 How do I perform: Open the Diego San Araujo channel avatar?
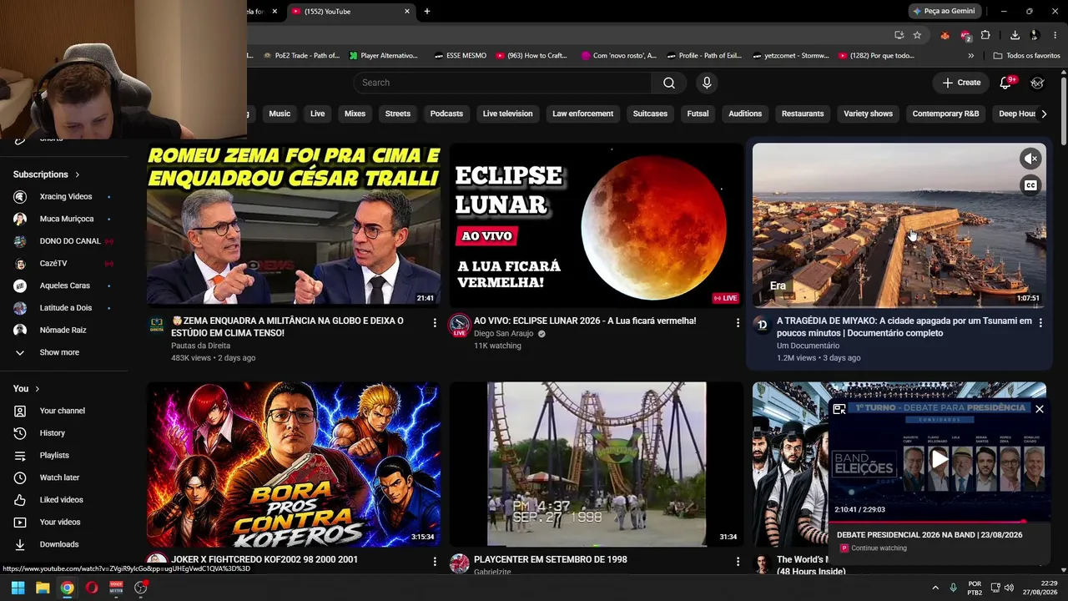pyautogui.click(x=459, y=325)
